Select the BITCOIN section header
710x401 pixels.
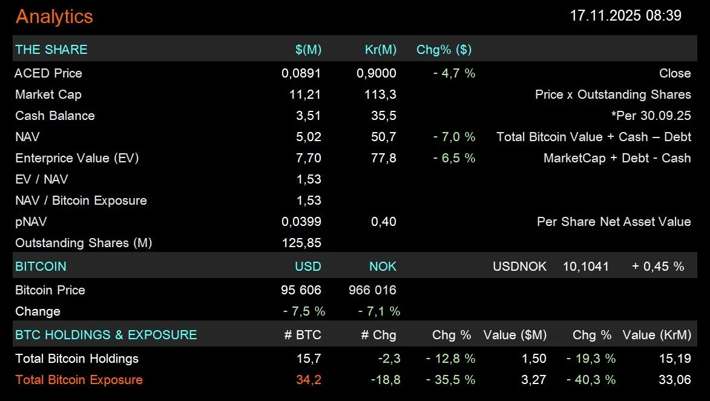pyautogui.click(x=41, y=267)
